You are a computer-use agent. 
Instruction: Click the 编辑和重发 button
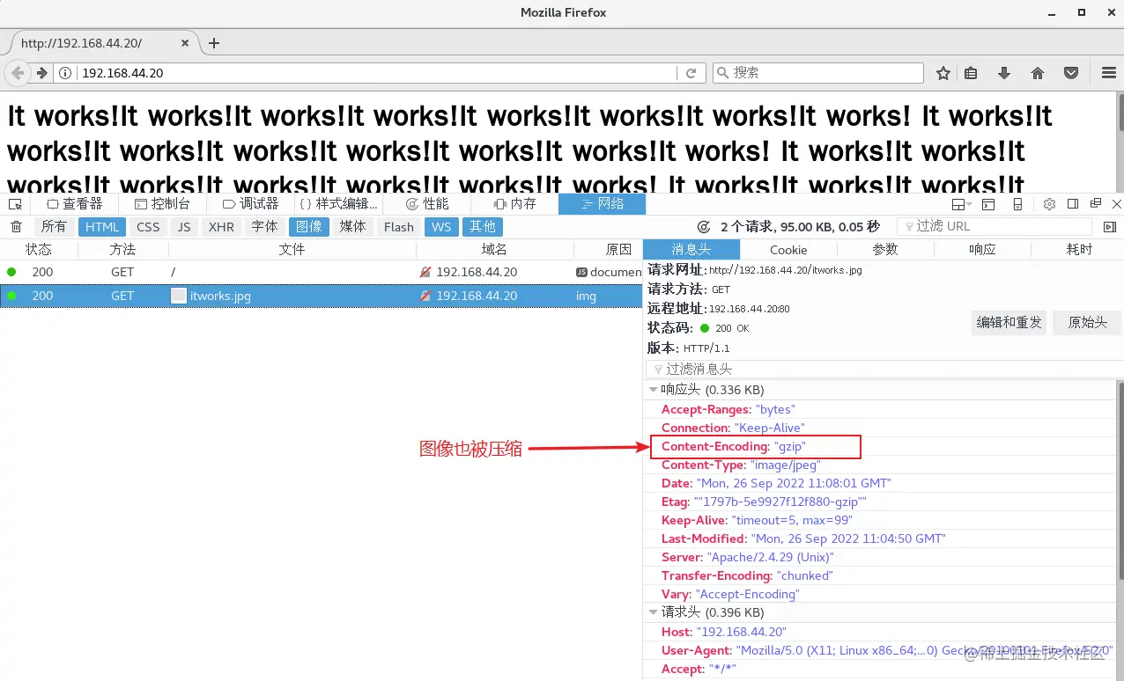coord(1009,323)
